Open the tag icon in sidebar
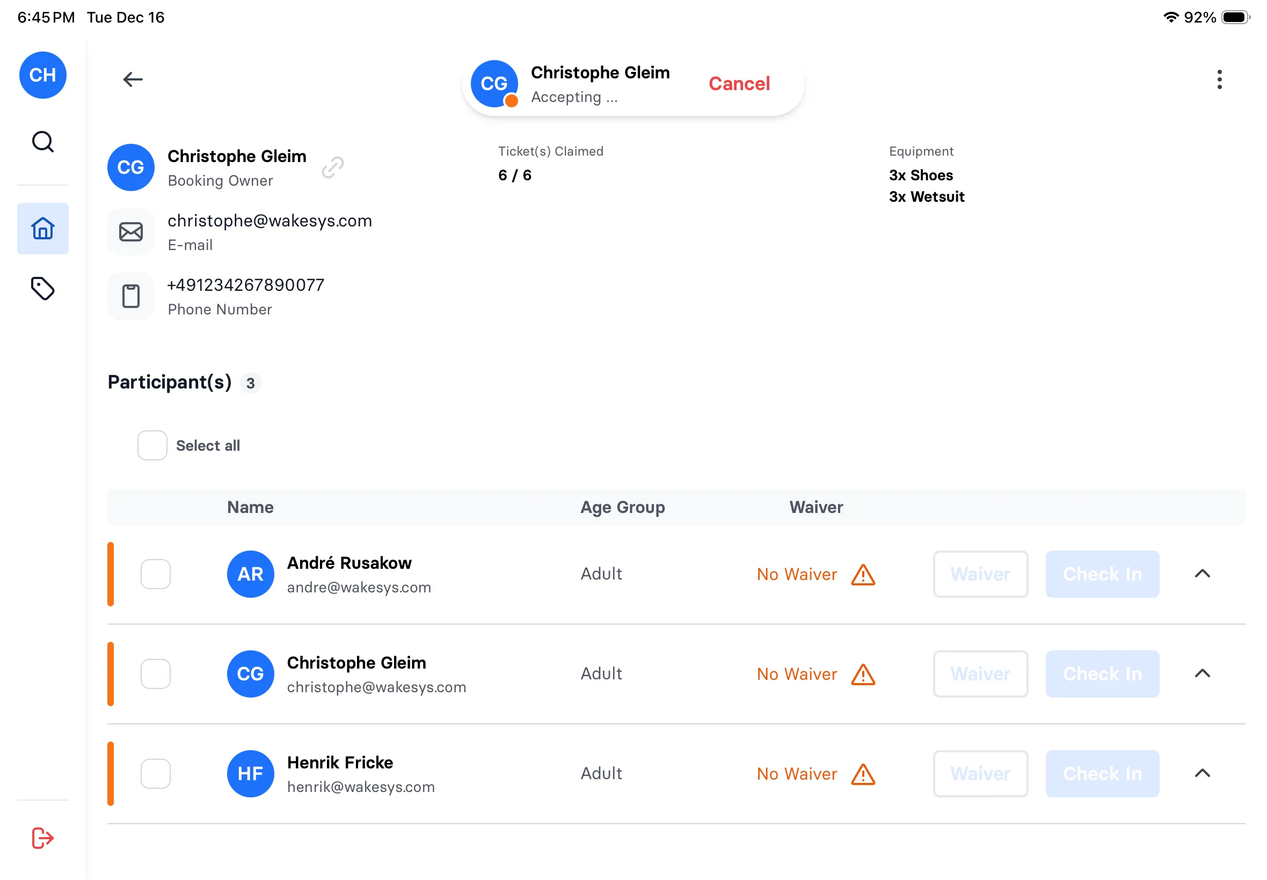1267x880 pixels. (42, 288)
